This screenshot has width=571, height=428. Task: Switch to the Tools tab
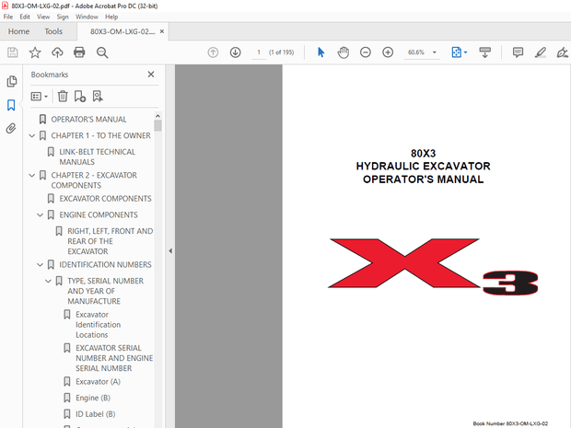pos(53,31)
